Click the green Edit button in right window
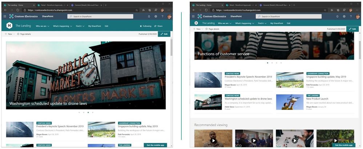Viewport: 363px width, 149px height. click(x=352, y=29)
